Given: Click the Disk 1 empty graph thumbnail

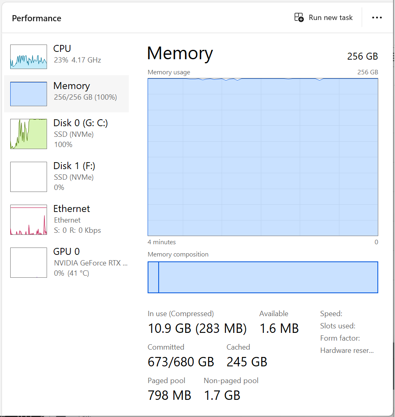Looking at the screenshot, I should pos(29,177).
